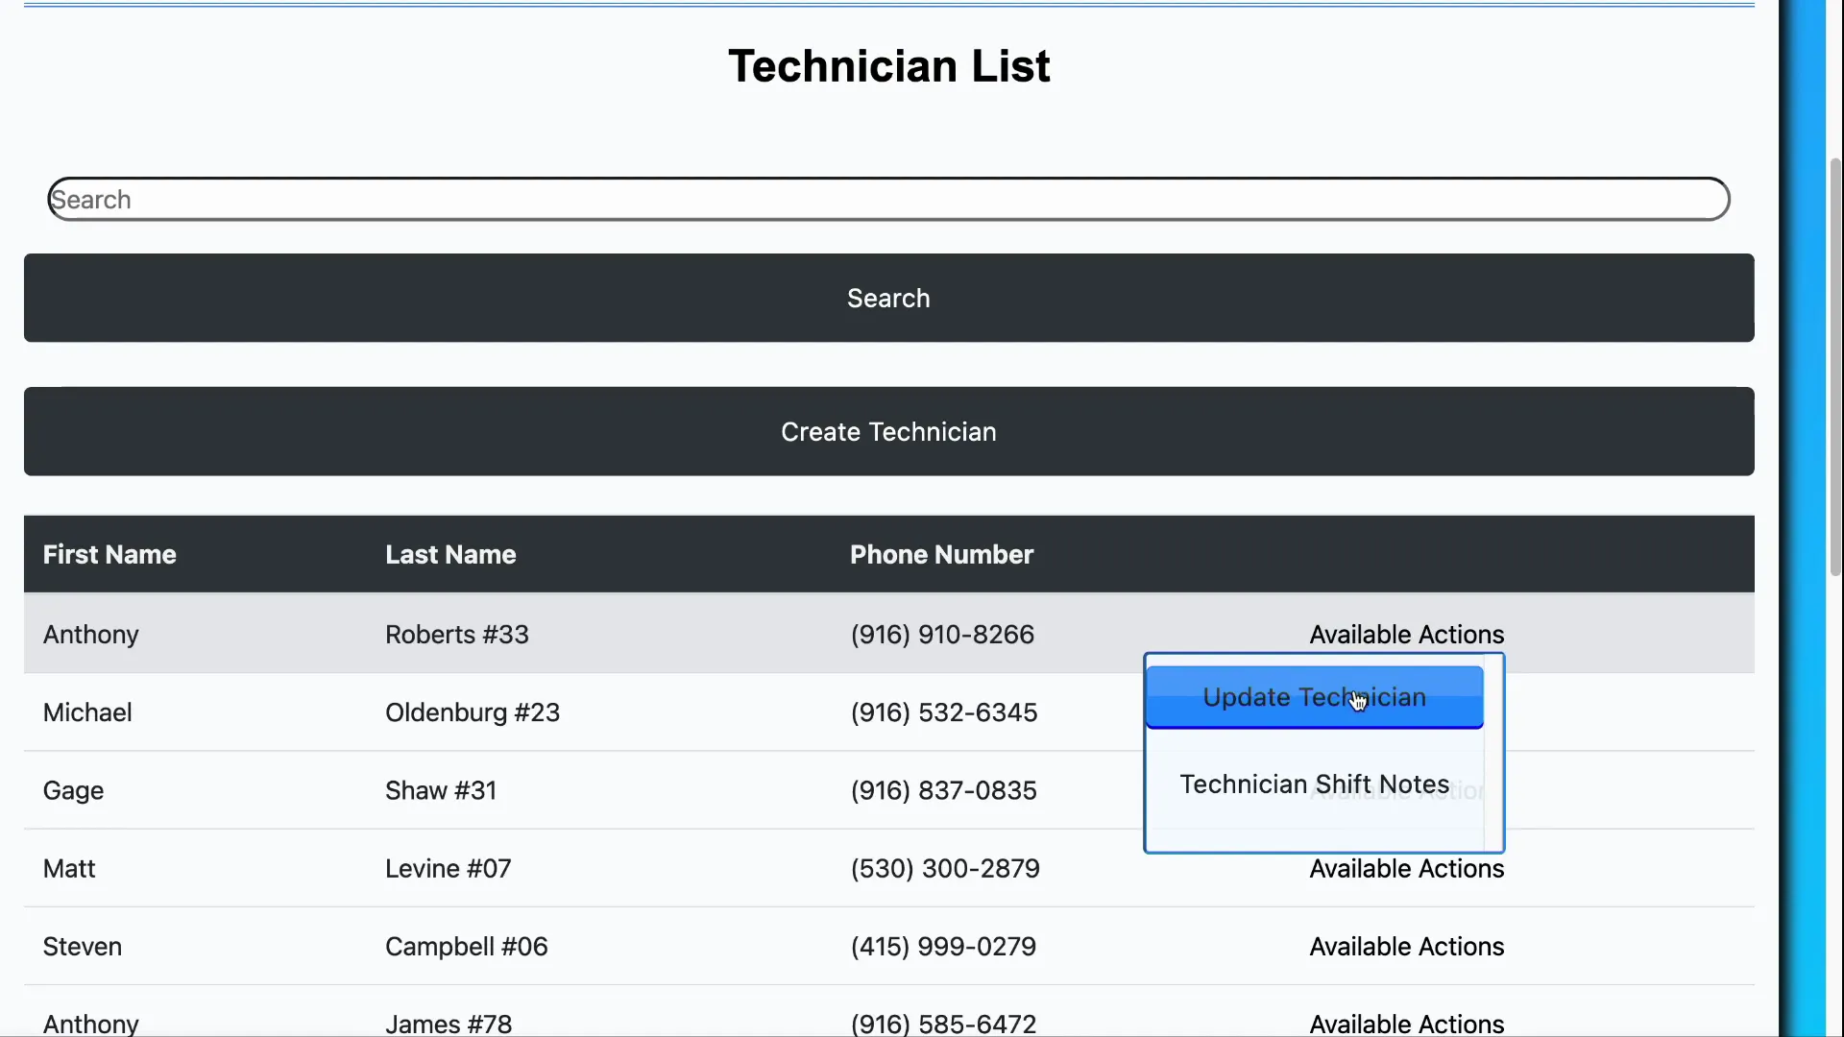The height and width of the screenshot is (1037, 1844).
Task: Click phone number (916) 910-8266
Action: (x=942, y=634)
